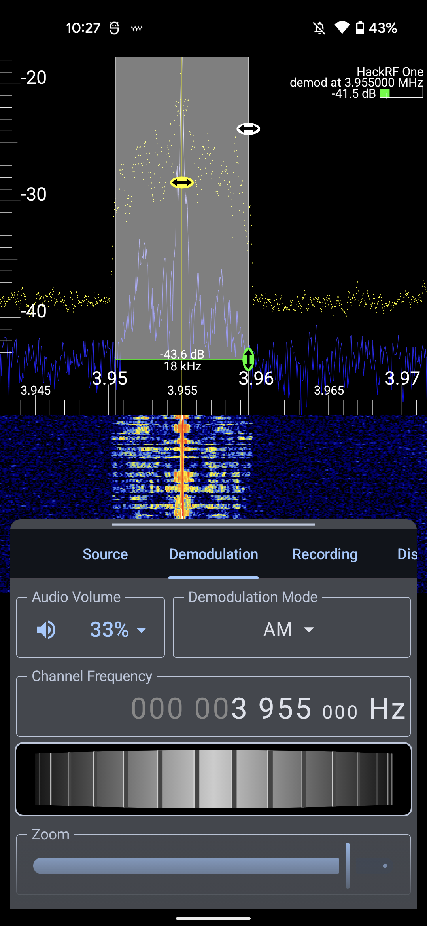
Task: Tap the frequency tuning wheel
Action: click(213, 779)
